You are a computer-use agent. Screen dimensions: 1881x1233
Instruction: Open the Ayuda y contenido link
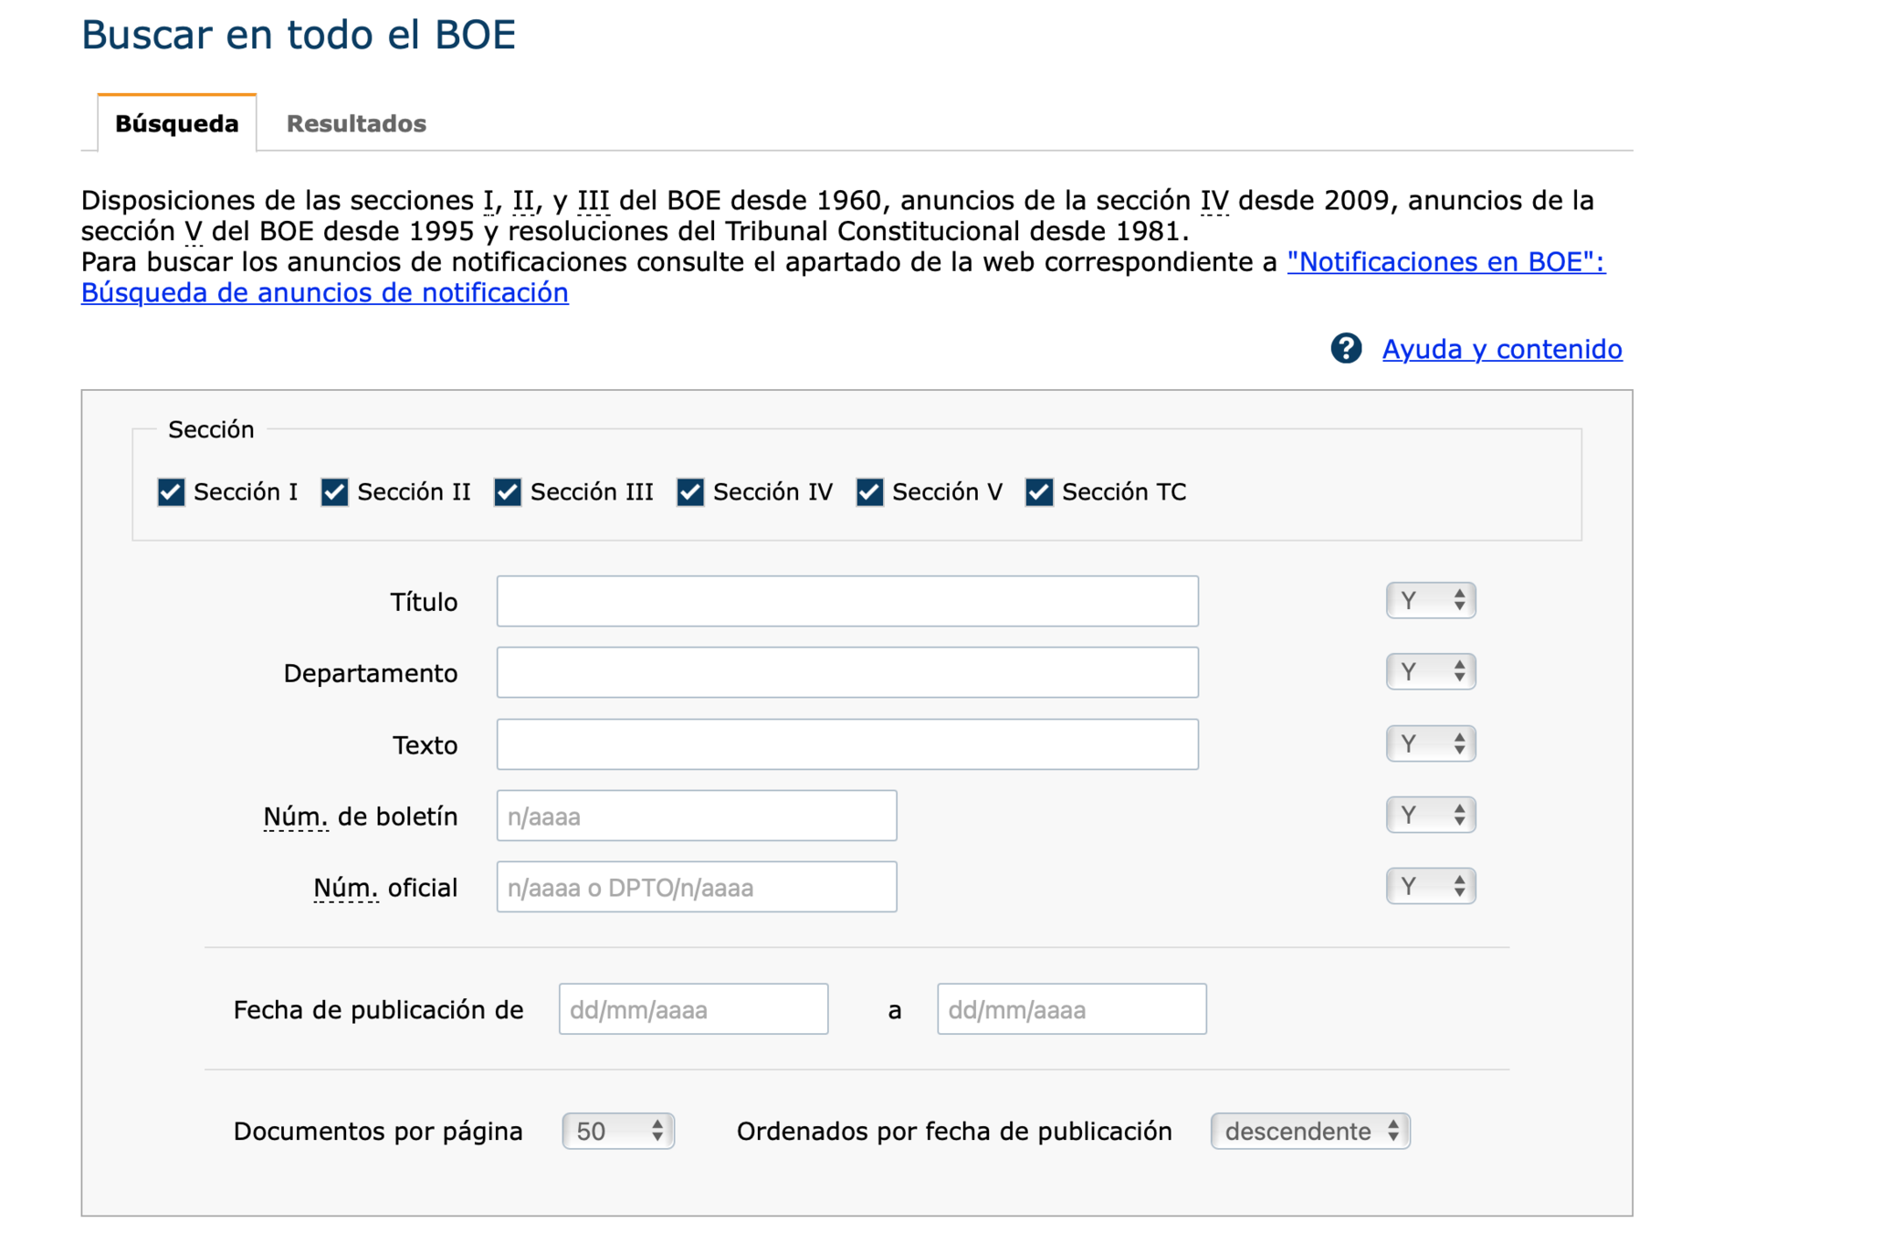tap(1501, 349)
